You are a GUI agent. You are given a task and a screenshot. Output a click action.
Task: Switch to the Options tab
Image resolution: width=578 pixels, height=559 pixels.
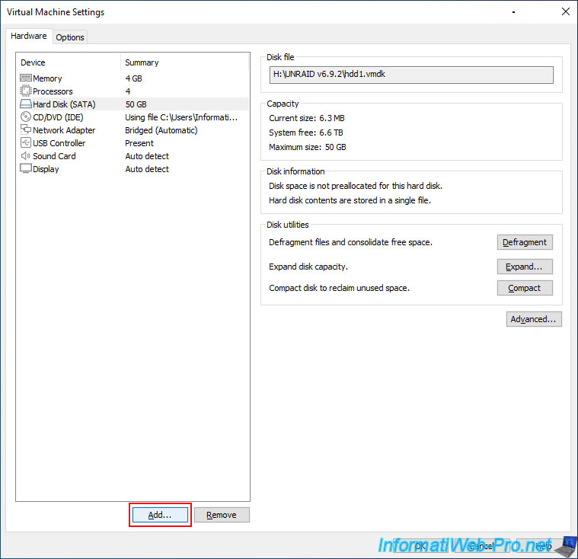pos(70,37)
